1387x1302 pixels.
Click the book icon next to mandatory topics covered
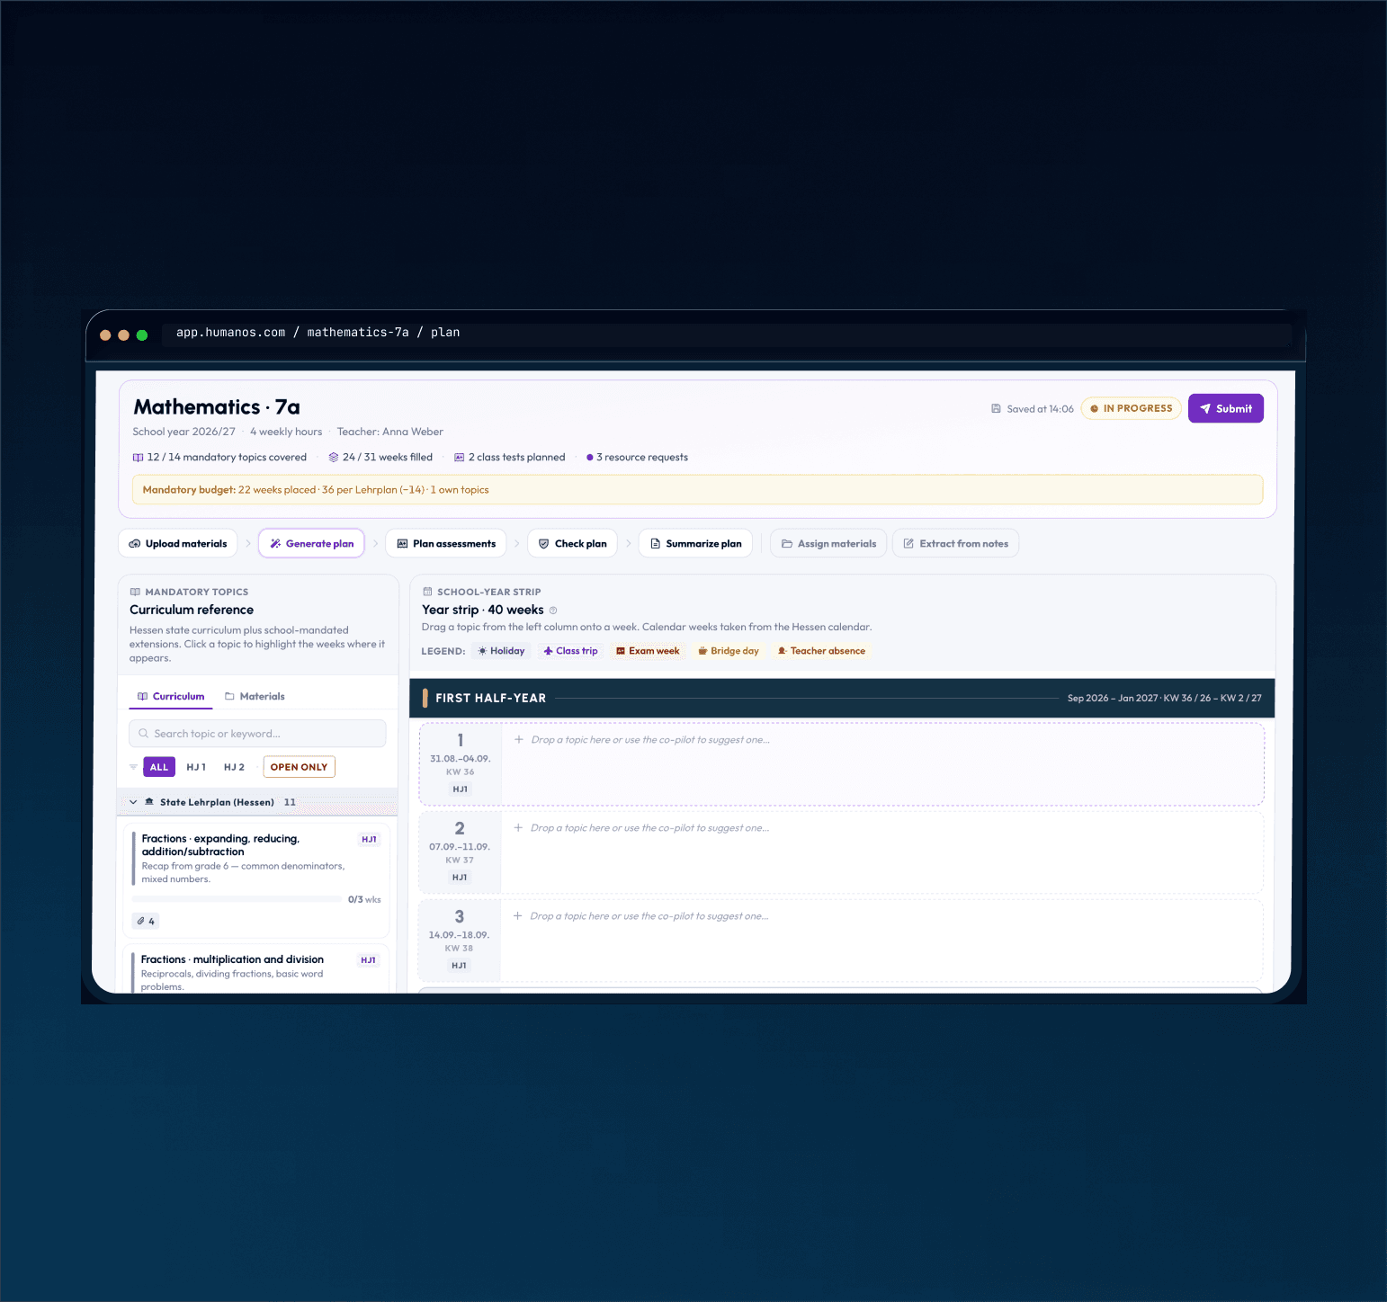[138, 458]
